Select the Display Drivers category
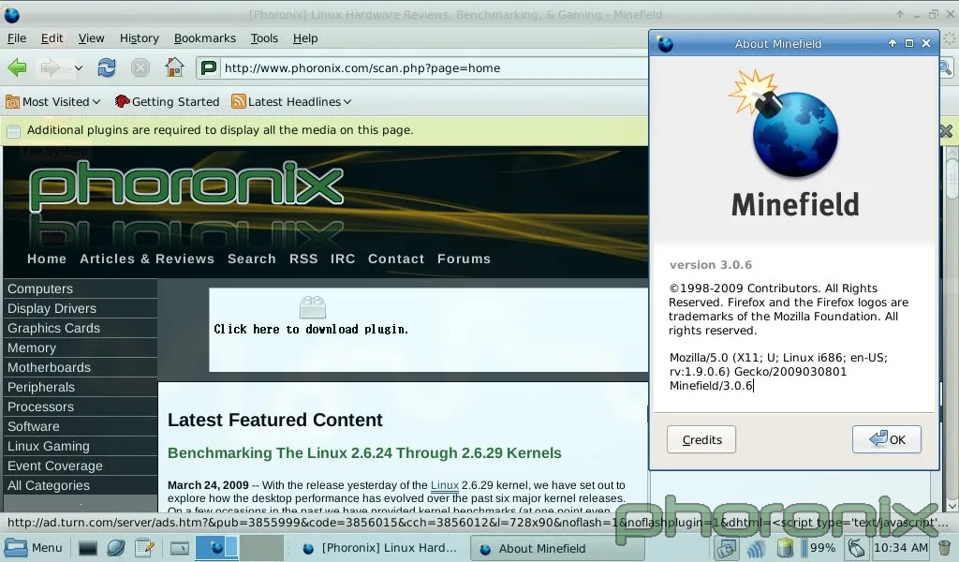Screen dimensions: 959x562 pyautogui.click(x=81, y=308)
